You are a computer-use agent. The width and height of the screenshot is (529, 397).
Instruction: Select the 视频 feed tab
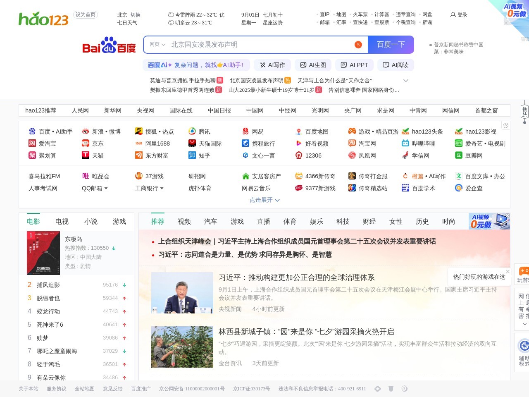tap(184, 221)
